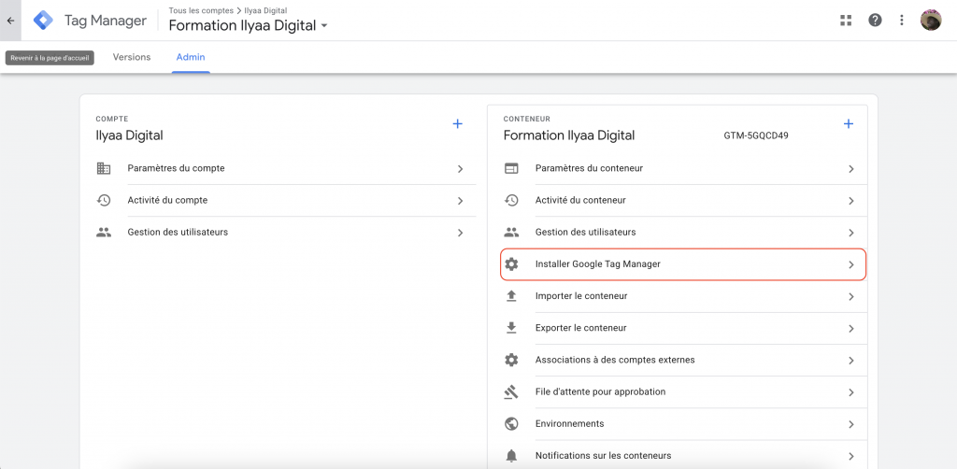Expand Importer le conteneur chevron
The width and height of the screenshot is (957, 469).
coord(850,296)
